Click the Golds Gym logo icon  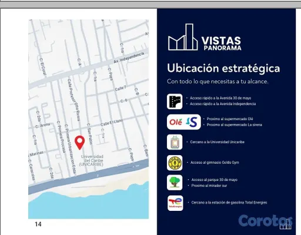click(x=175, y=163)
